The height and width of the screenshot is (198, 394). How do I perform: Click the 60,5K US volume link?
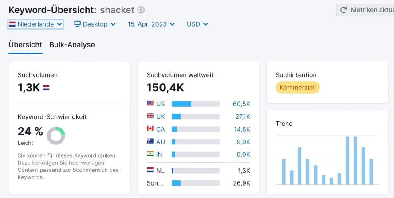click(241, 104)
